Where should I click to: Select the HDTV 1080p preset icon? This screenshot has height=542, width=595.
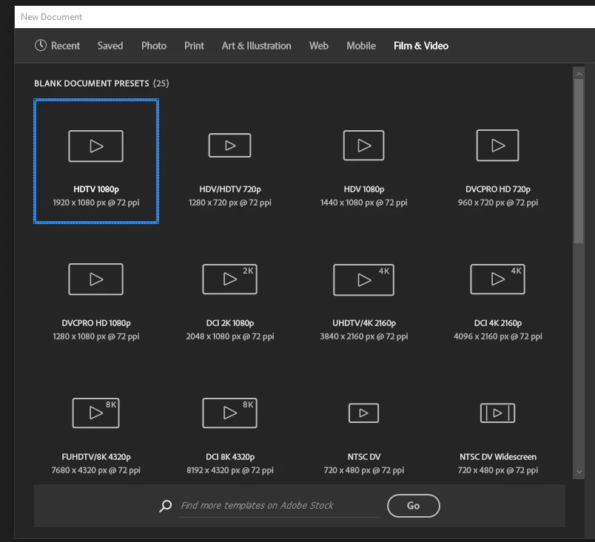pyautogui.click(x=95, y=146)
